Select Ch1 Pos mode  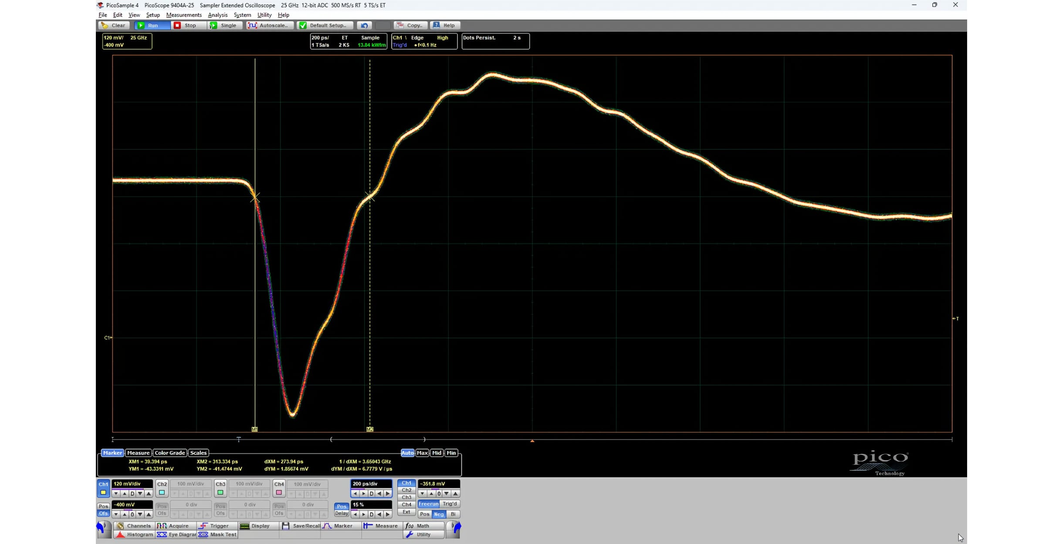tap(103, 506)
